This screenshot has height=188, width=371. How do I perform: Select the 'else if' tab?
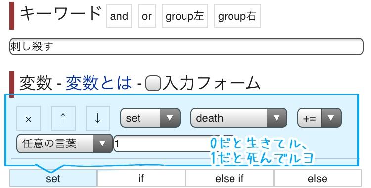pos(229,178)
